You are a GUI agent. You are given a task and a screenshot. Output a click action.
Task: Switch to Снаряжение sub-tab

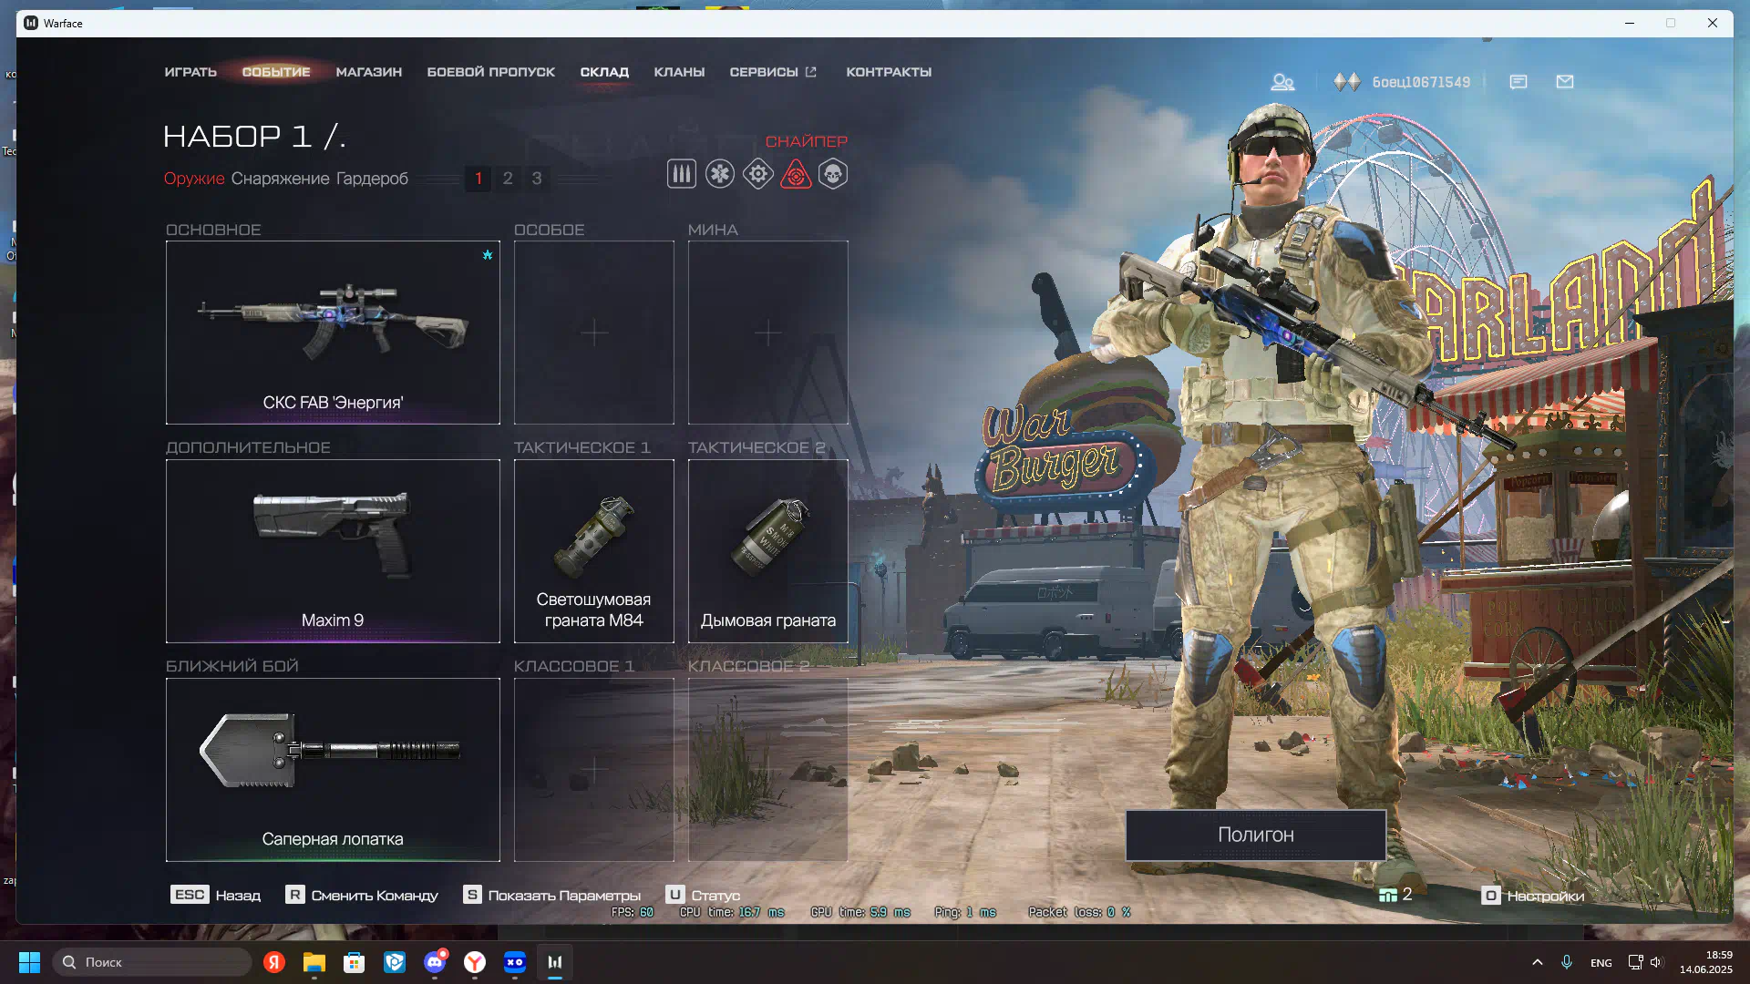point(280,179)
